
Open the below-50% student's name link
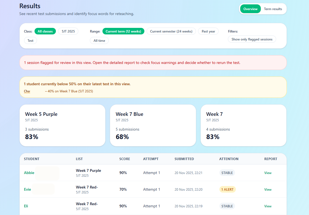[x=27, y=91]
